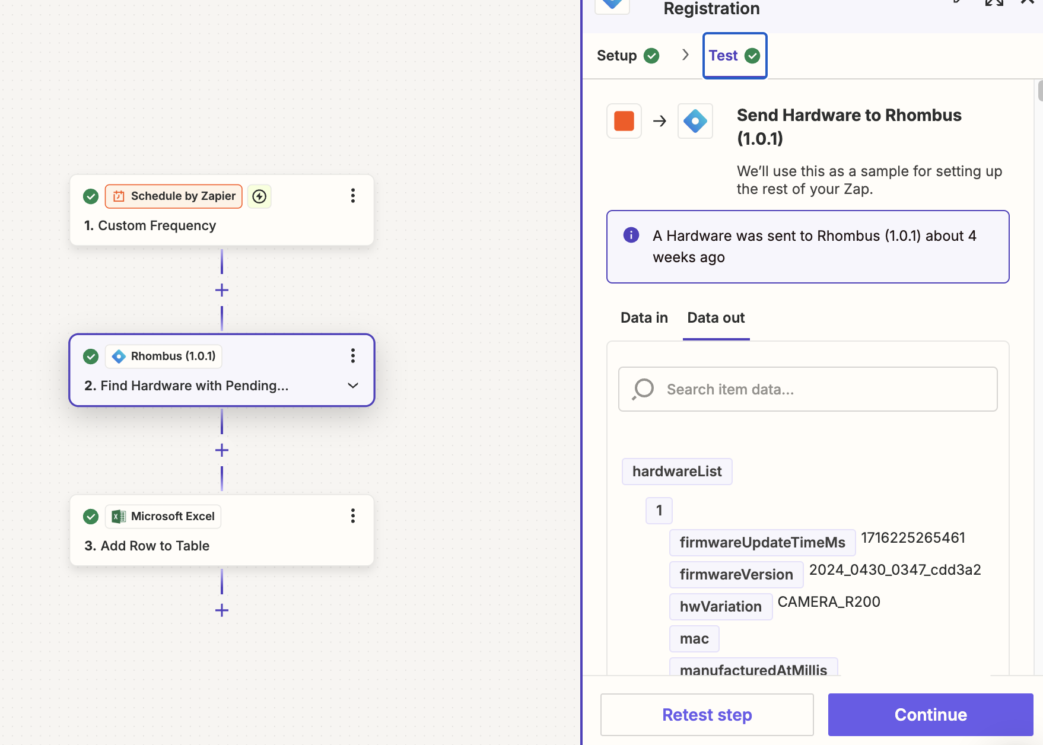Screen dimensions: 1043x745
Task: Collapse hardwareList item 1
Action: point(659,511)
